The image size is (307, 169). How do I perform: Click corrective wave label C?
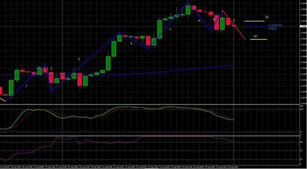[x=234, y=21]
